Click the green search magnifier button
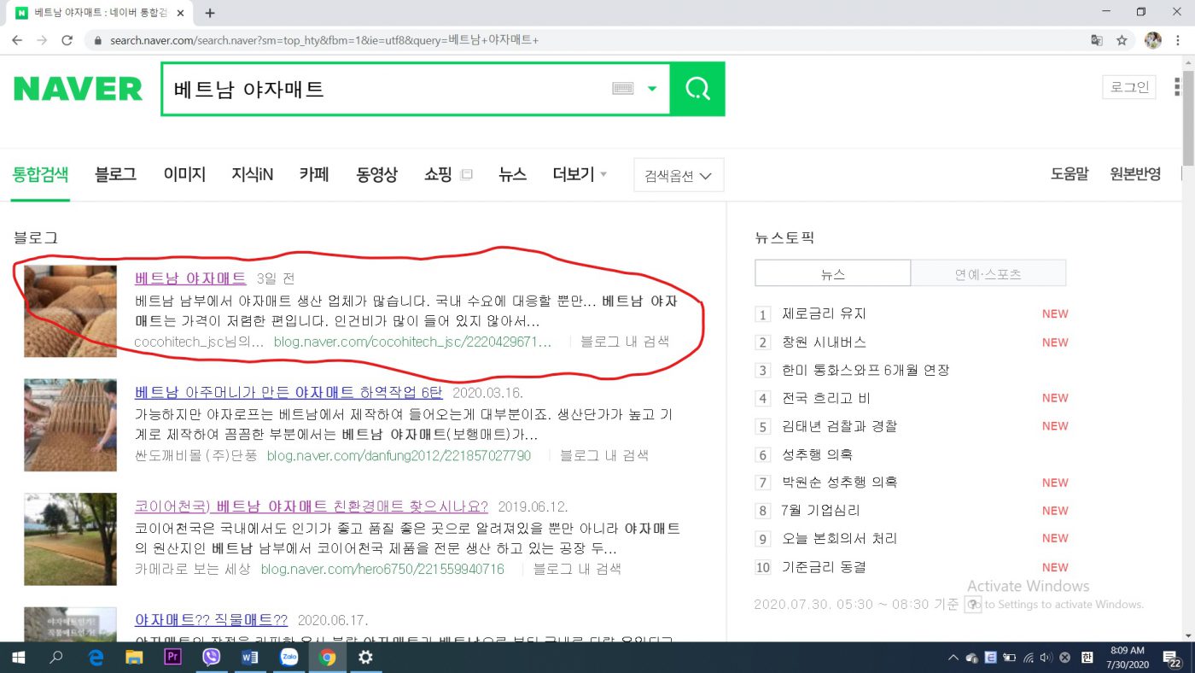This screenshot has height=673, width=1195. pos(697,89)
